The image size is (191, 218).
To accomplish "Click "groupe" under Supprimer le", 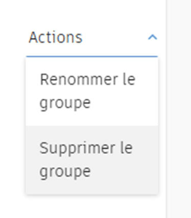I will 65,172.
